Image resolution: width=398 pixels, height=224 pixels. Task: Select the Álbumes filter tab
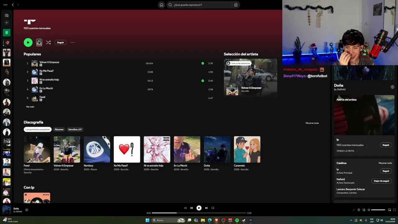59,129
